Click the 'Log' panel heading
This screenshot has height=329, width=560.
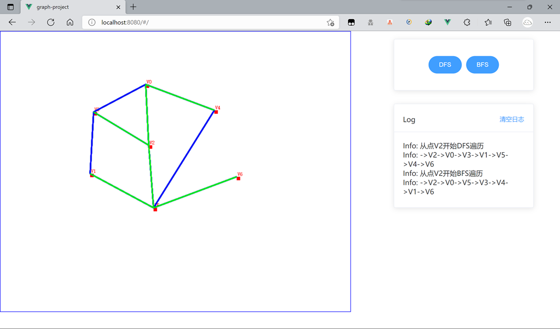(409, 120)
